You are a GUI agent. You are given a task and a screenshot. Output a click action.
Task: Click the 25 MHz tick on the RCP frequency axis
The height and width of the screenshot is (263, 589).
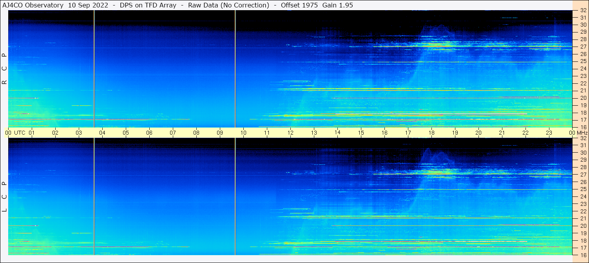click(x=583, y=61)
